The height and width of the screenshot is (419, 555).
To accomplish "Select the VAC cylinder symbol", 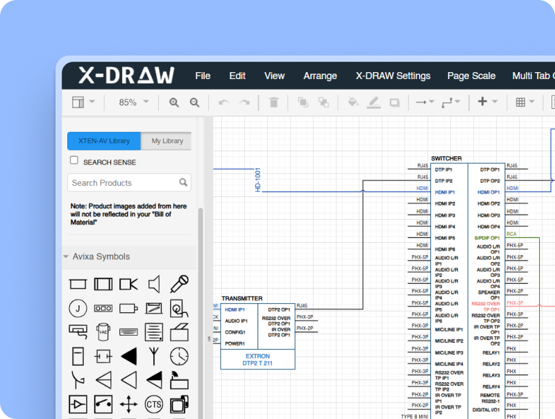I will coord(103,332).
